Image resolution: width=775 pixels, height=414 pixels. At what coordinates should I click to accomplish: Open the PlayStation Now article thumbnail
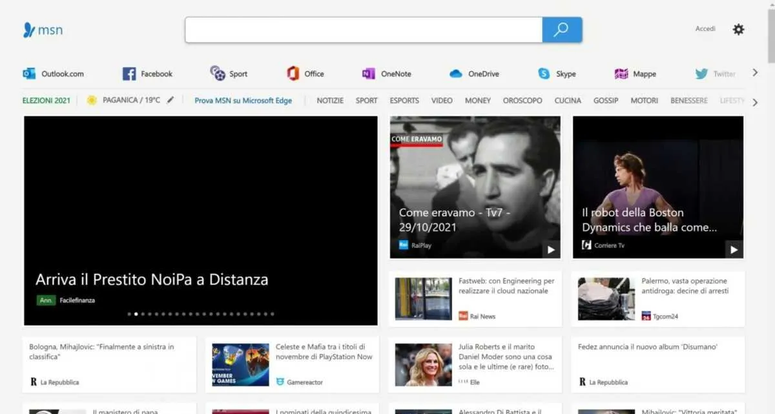[240, 365]
